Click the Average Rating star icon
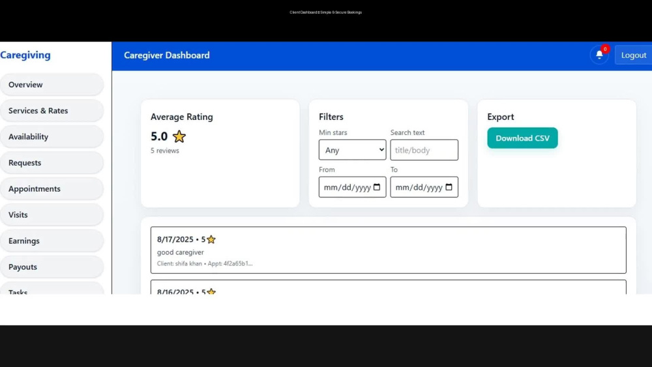The height and width of the screenshot is (367, 652). [179, 136]
